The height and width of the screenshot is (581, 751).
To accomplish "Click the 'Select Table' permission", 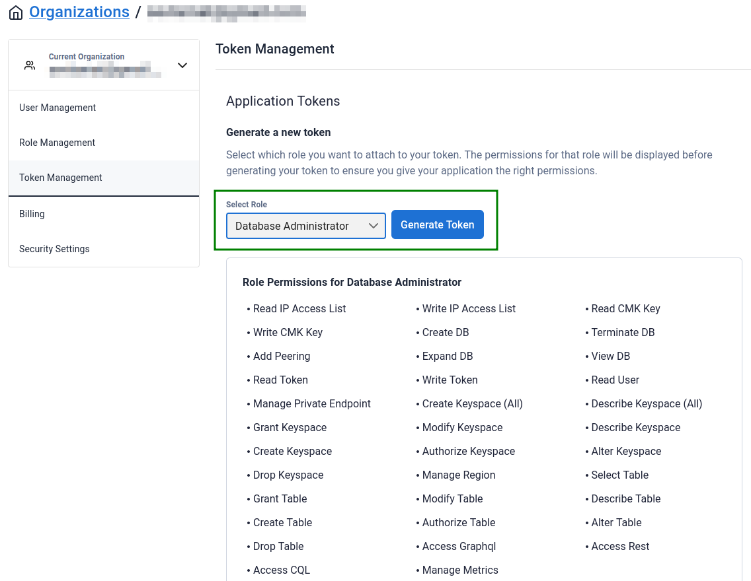I will tap(619, 475).
